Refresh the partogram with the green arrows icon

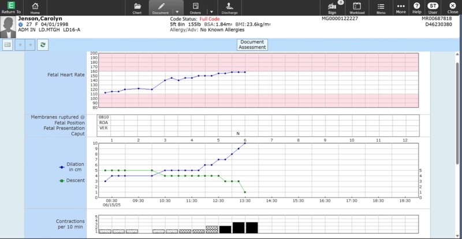point(43,44)
